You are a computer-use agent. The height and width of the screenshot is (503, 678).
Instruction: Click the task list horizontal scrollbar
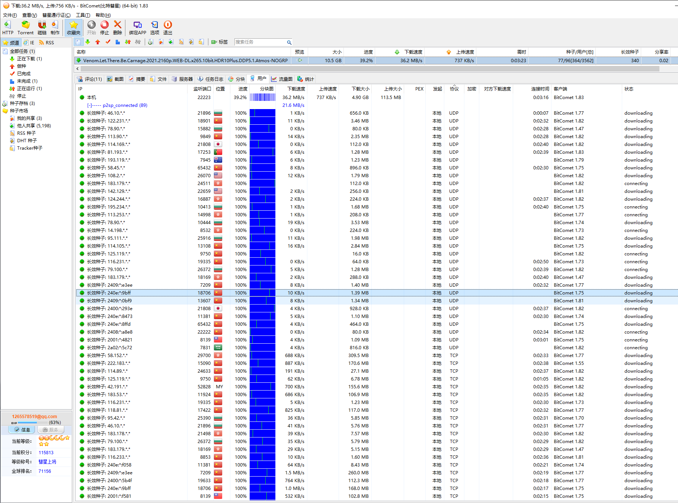(370, 69)
